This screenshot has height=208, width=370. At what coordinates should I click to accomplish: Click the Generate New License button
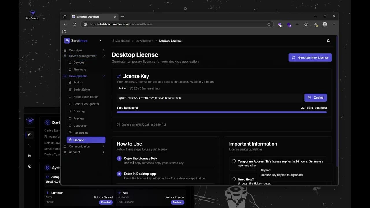pyautogui.click(x=310, y=57)
